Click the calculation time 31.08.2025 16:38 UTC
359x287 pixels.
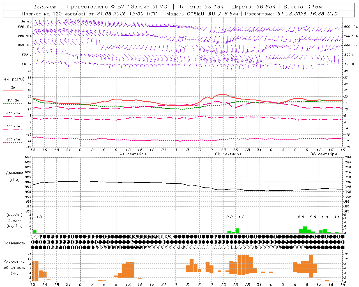pyautogui.click(x=307, y=14)
